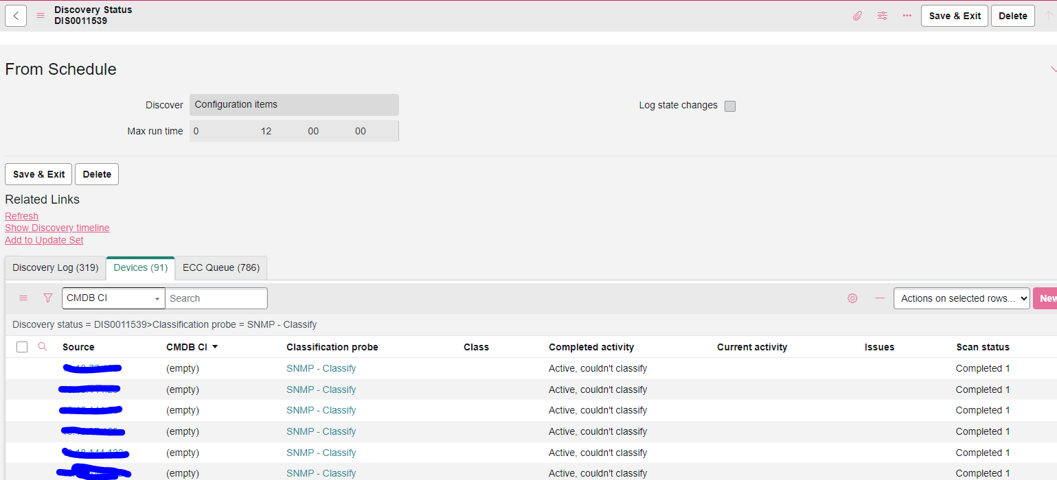The width and height of the screenshot is (1057, 480).
Task: Click first row Active, couldn't classify cell
Action: coord(598,368)
